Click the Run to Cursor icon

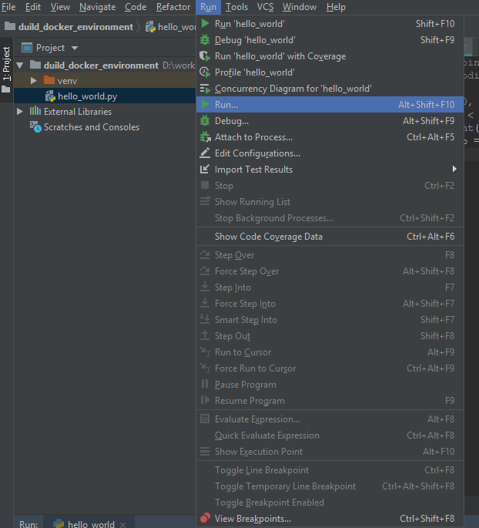tap(205, 352)
